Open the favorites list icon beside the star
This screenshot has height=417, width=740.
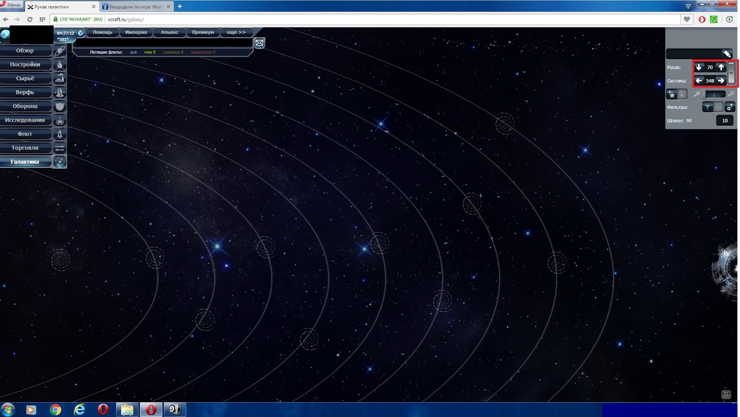tap(681, 94)
